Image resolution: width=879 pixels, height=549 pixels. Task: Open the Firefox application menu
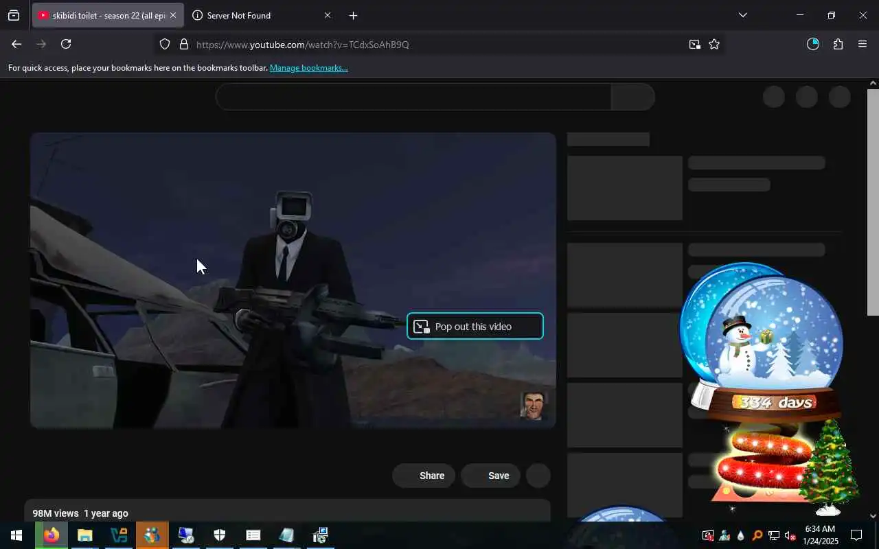[x=863, y=44]
